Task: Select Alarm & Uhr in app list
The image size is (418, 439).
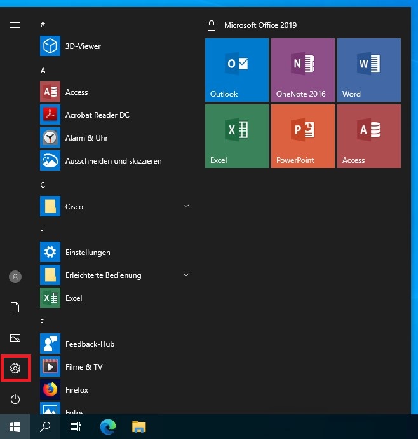Action: click(x=86, y=138)
